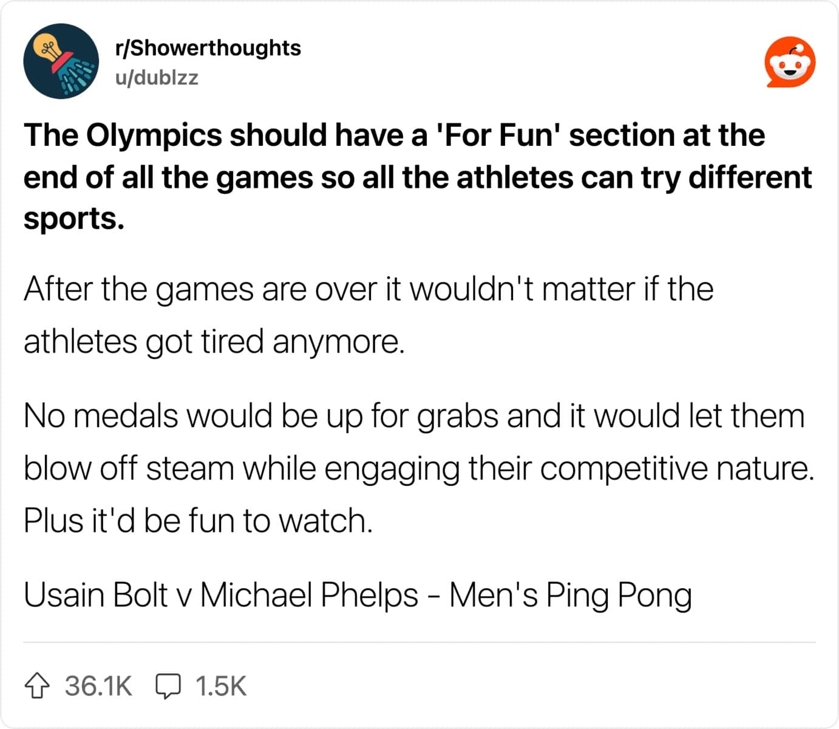Upvote the post with the arrow icon
This screenshot has width=839, height=729.
point(37,686)
